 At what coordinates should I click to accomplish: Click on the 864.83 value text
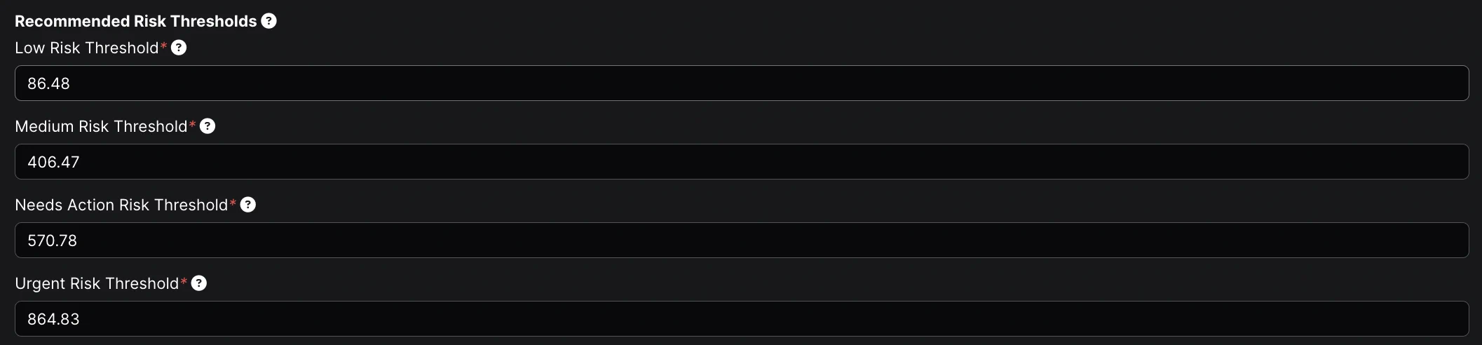click(53, 319)
